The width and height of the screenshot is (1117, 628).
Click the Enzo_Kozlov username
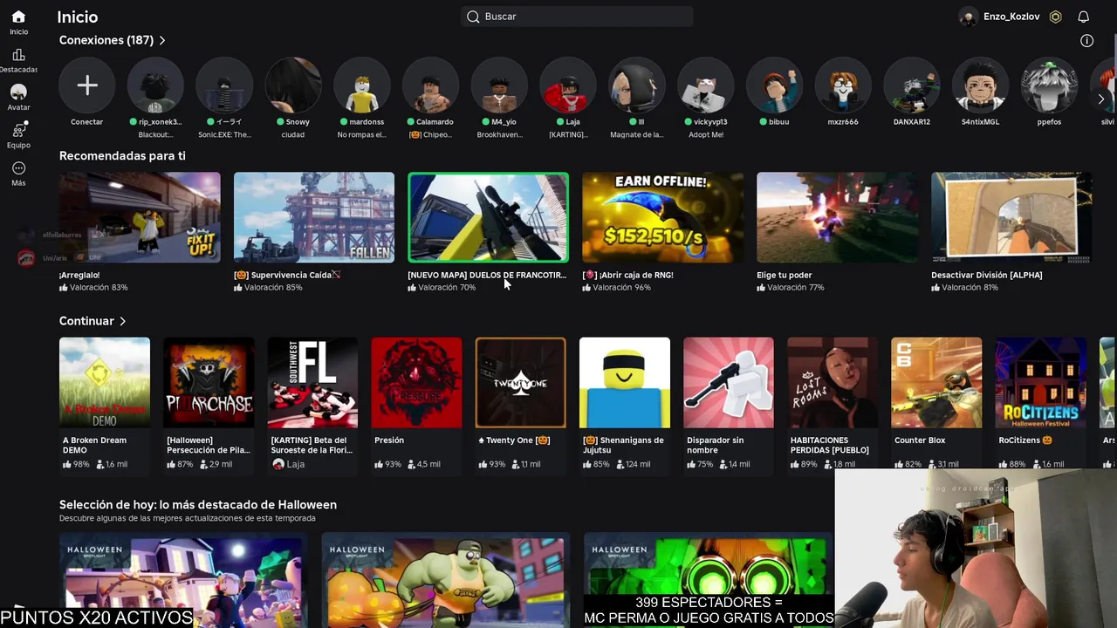[1011, 17]
